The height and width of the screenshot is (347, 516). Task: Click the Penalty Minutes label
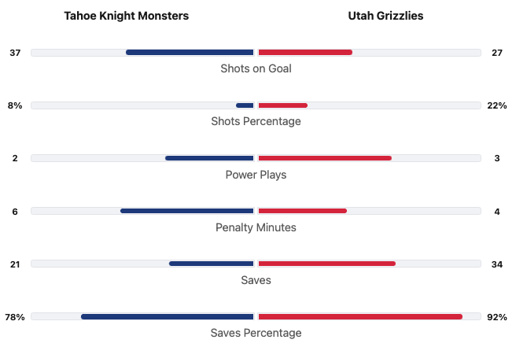coord(256,227)
